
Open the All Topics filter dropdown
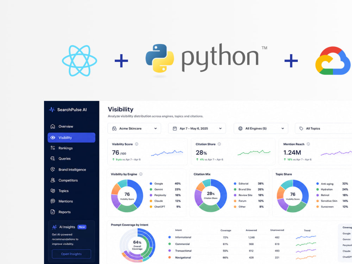323,128
